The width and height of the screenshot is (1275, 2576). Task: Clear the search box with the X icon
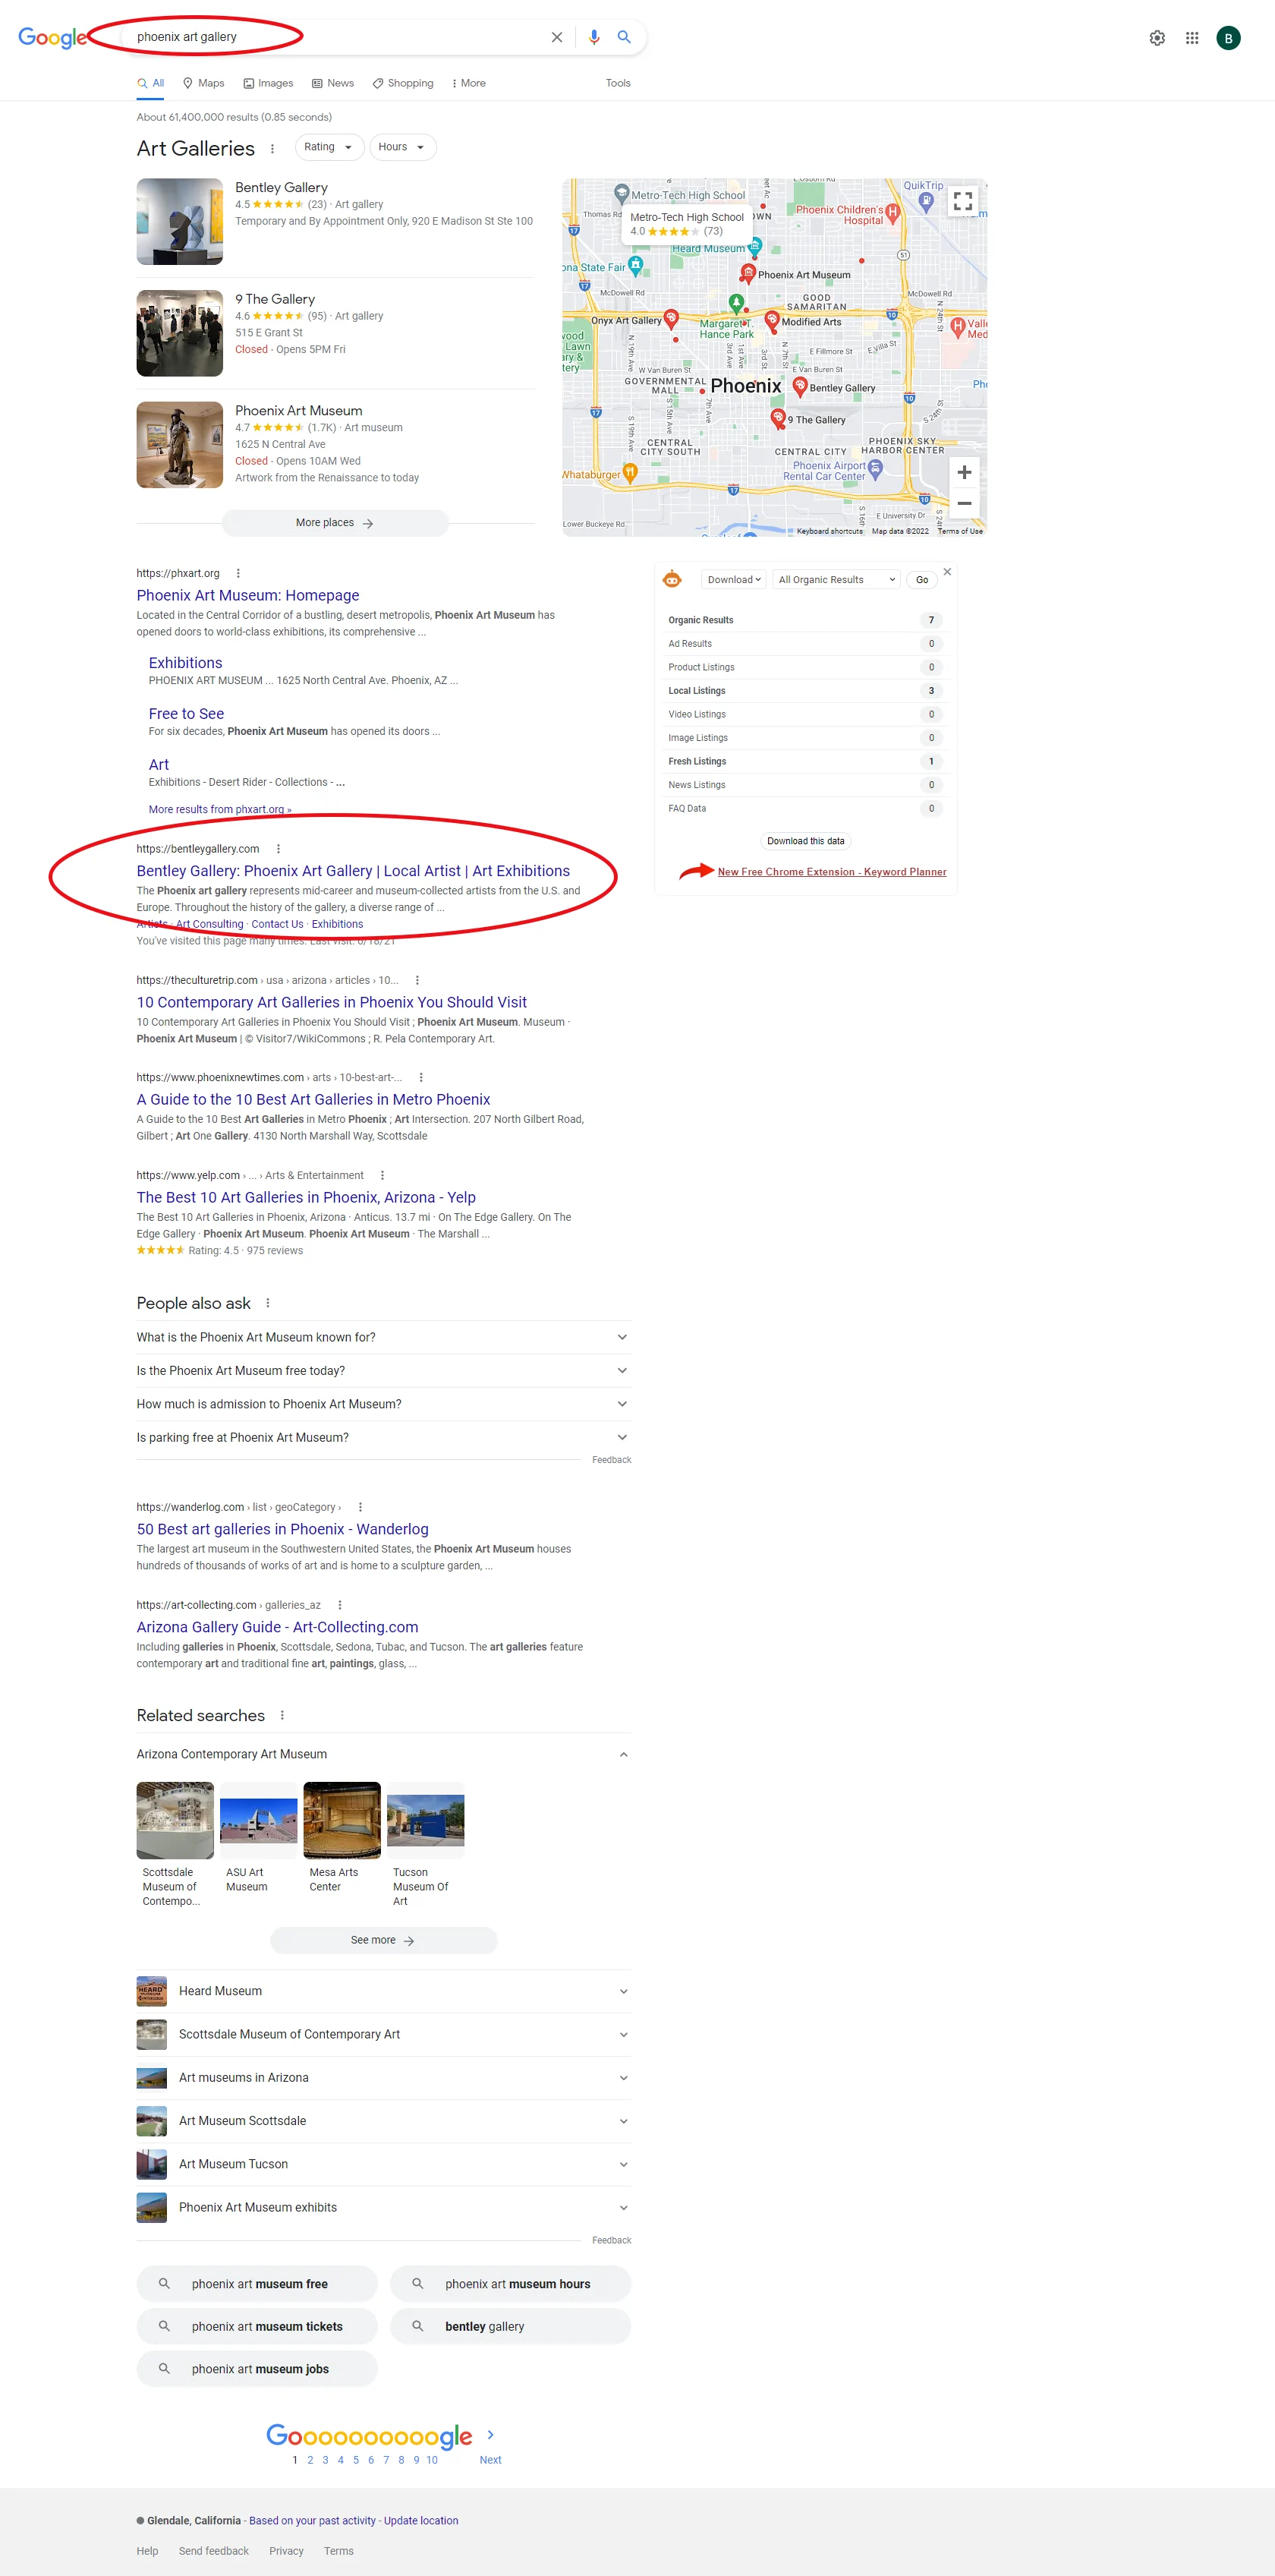(x=557, y=37)
